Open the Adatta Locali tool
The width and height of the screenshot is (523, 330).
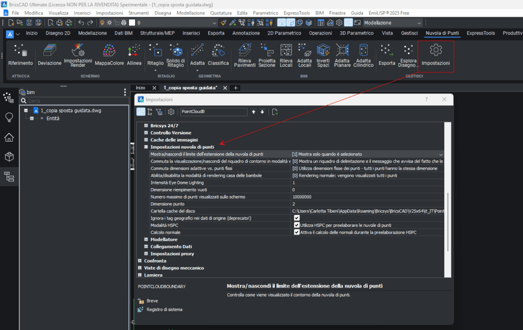click(304, 55)
